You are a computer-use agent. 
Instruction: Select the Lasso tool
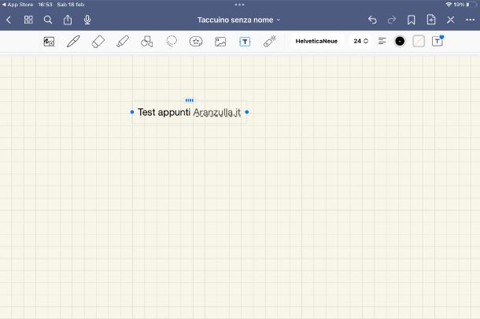(172, 41)
